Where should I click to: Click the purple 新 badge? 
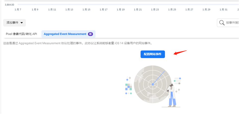90,34
